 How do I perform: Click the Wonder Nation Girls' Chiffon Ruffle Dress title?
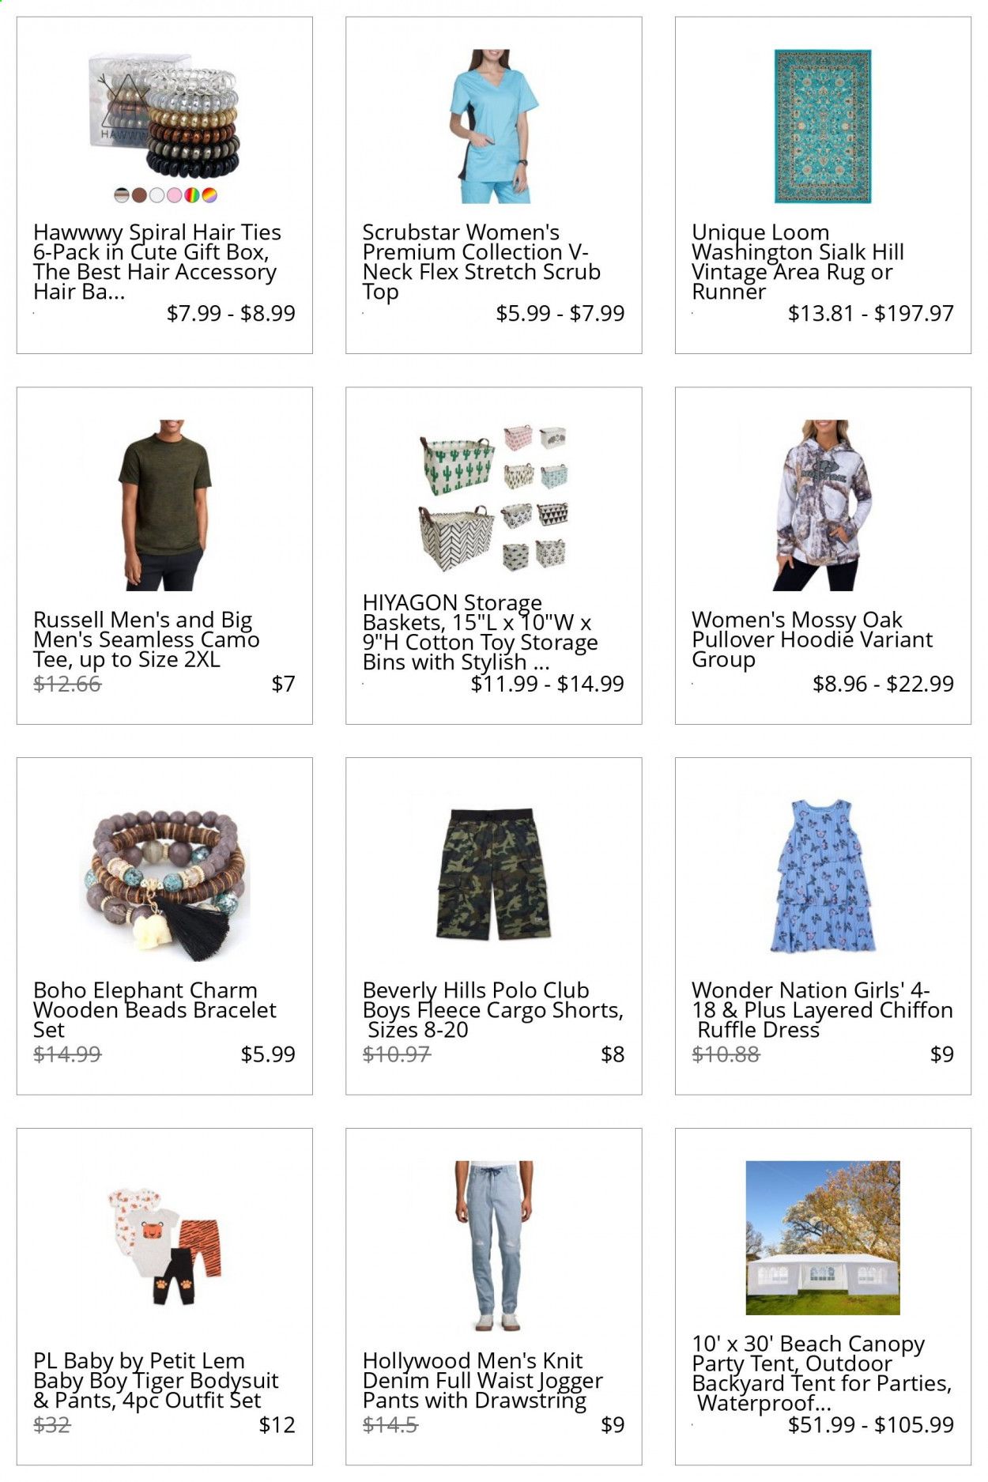(x=822, y=1010)
